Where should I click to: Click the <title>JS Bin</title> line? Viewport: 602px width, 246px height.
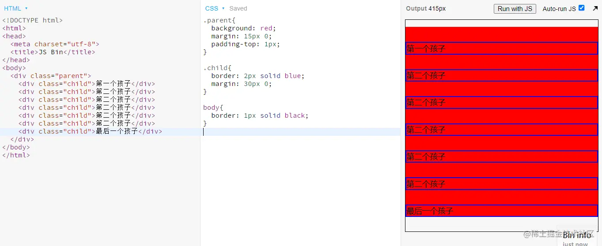pyautogui.click(x=53, y=52)
